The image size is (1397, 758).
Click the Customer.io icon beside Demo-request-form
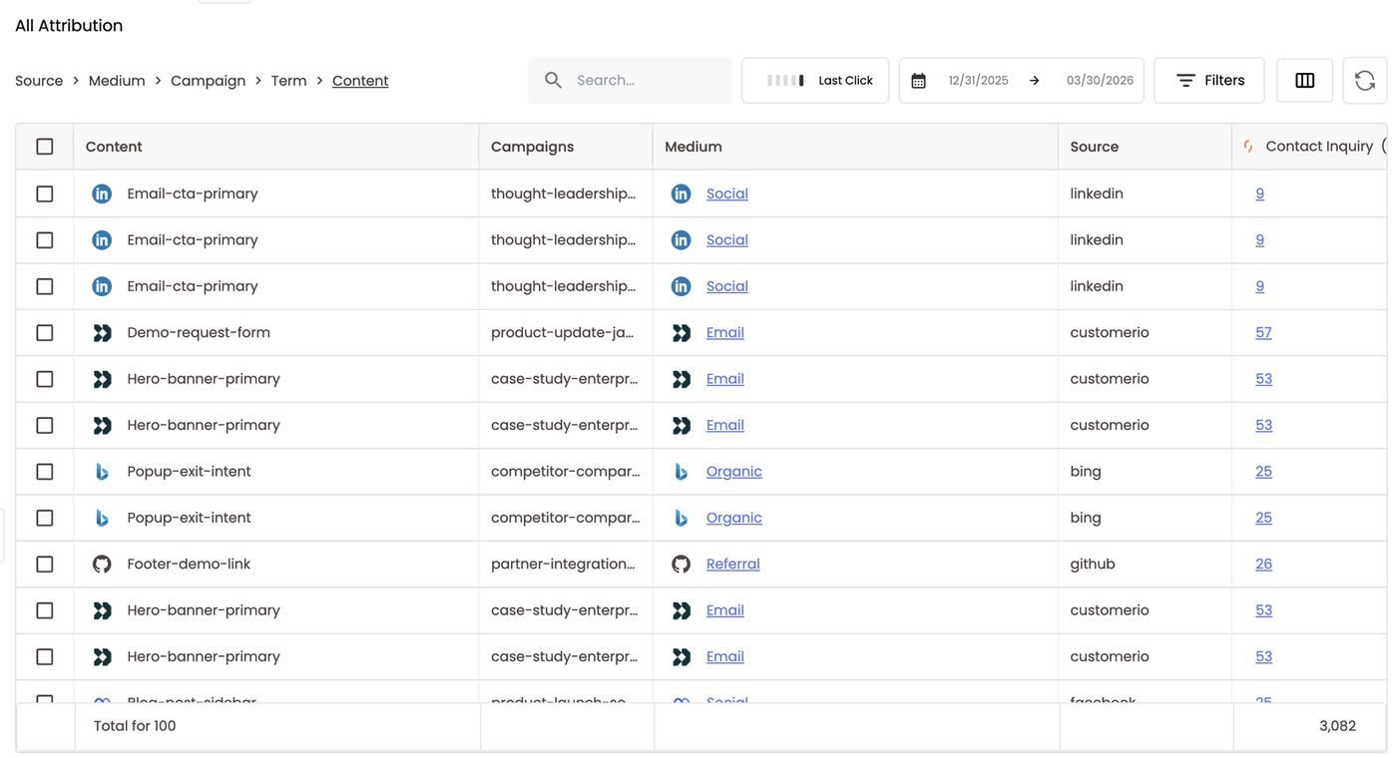tap(102, 333)
